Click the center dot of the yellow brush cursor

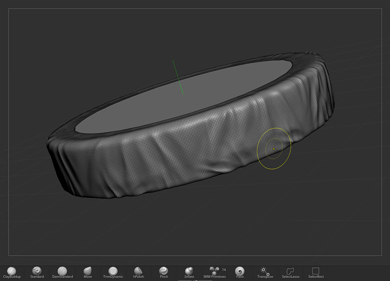(x=274, y=149)
